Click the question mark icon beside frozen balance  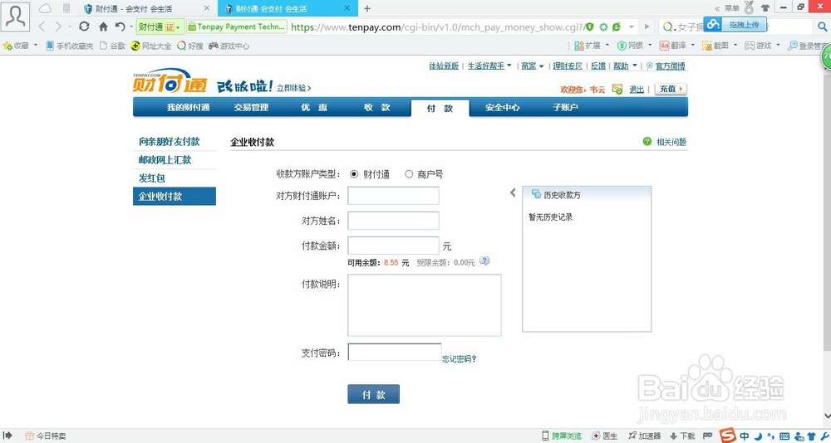pos(484,261)
